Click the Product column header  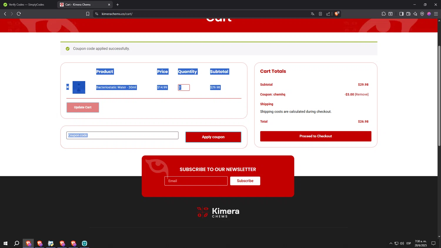tap(105, 71)
